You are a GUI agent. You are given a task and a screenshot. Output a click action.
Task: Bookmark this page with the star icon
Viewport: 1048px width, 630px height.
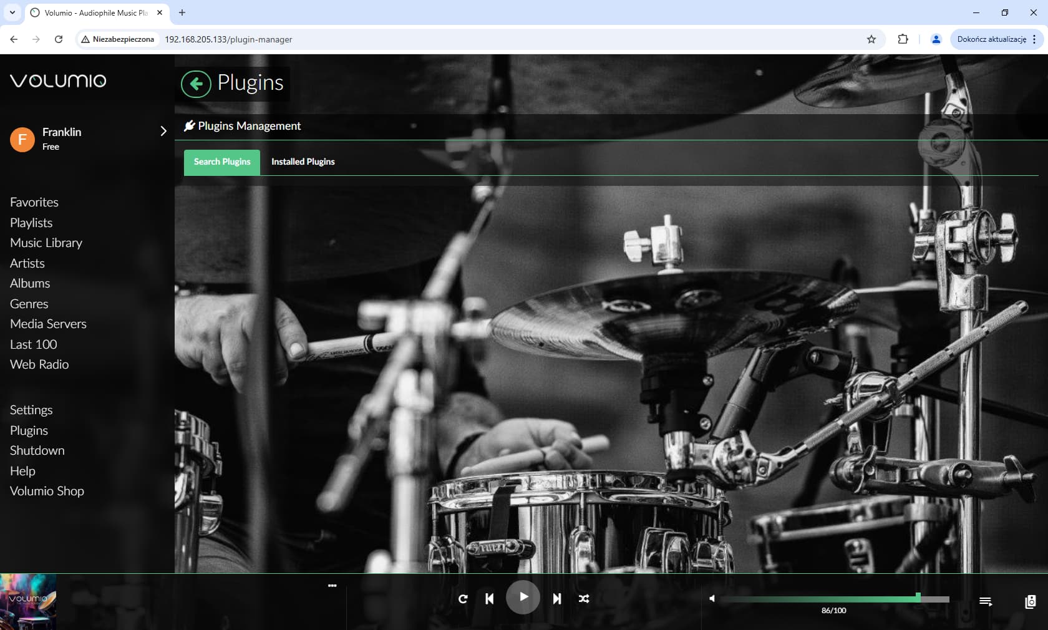coord(871,39)
